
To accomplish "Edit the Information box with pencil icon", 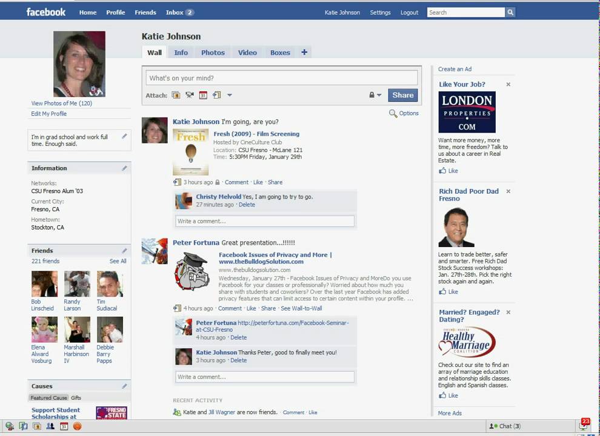I will (x=124, y=168).
